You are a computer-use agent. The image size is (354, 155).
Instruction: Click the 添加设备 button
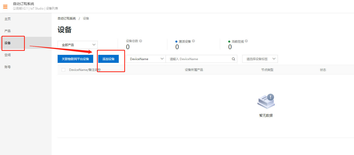[x=108, y=59]
